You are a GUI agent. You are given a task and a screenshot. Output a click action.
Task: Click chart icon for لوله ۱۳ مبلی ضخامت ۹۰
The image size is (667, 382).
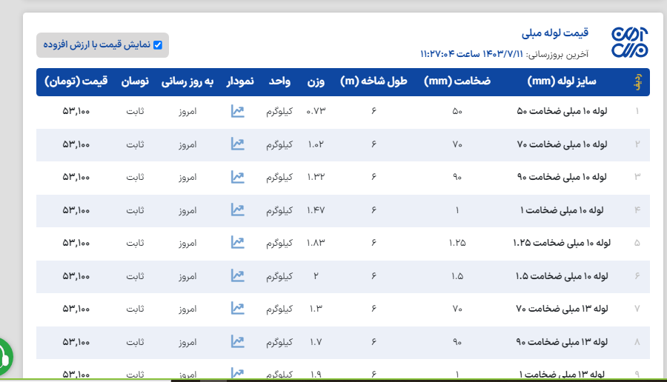click(237, 341)
